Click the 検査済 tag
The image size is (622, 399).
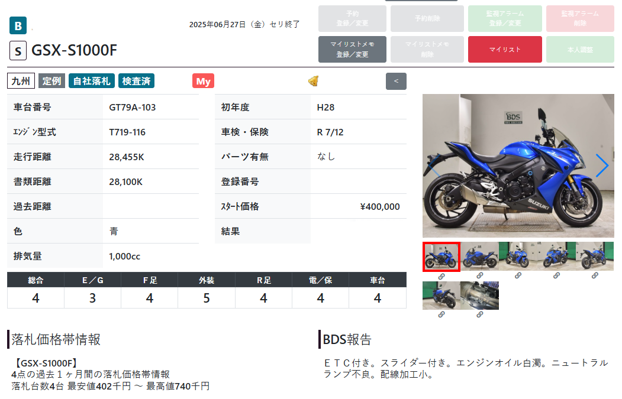pyautogui.click(x=136, y=81)
